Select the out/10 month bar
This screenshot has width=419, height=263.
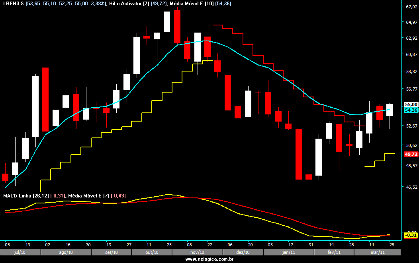[152, 252]
